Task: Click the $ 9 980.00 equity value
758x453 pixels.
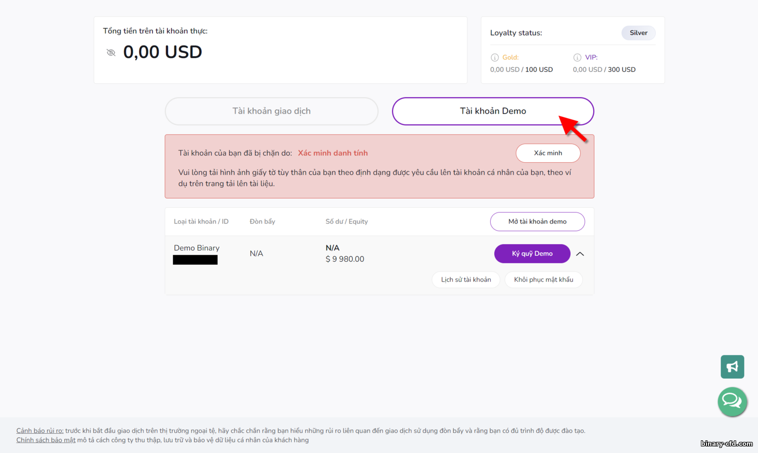Action: click(345, 259)
